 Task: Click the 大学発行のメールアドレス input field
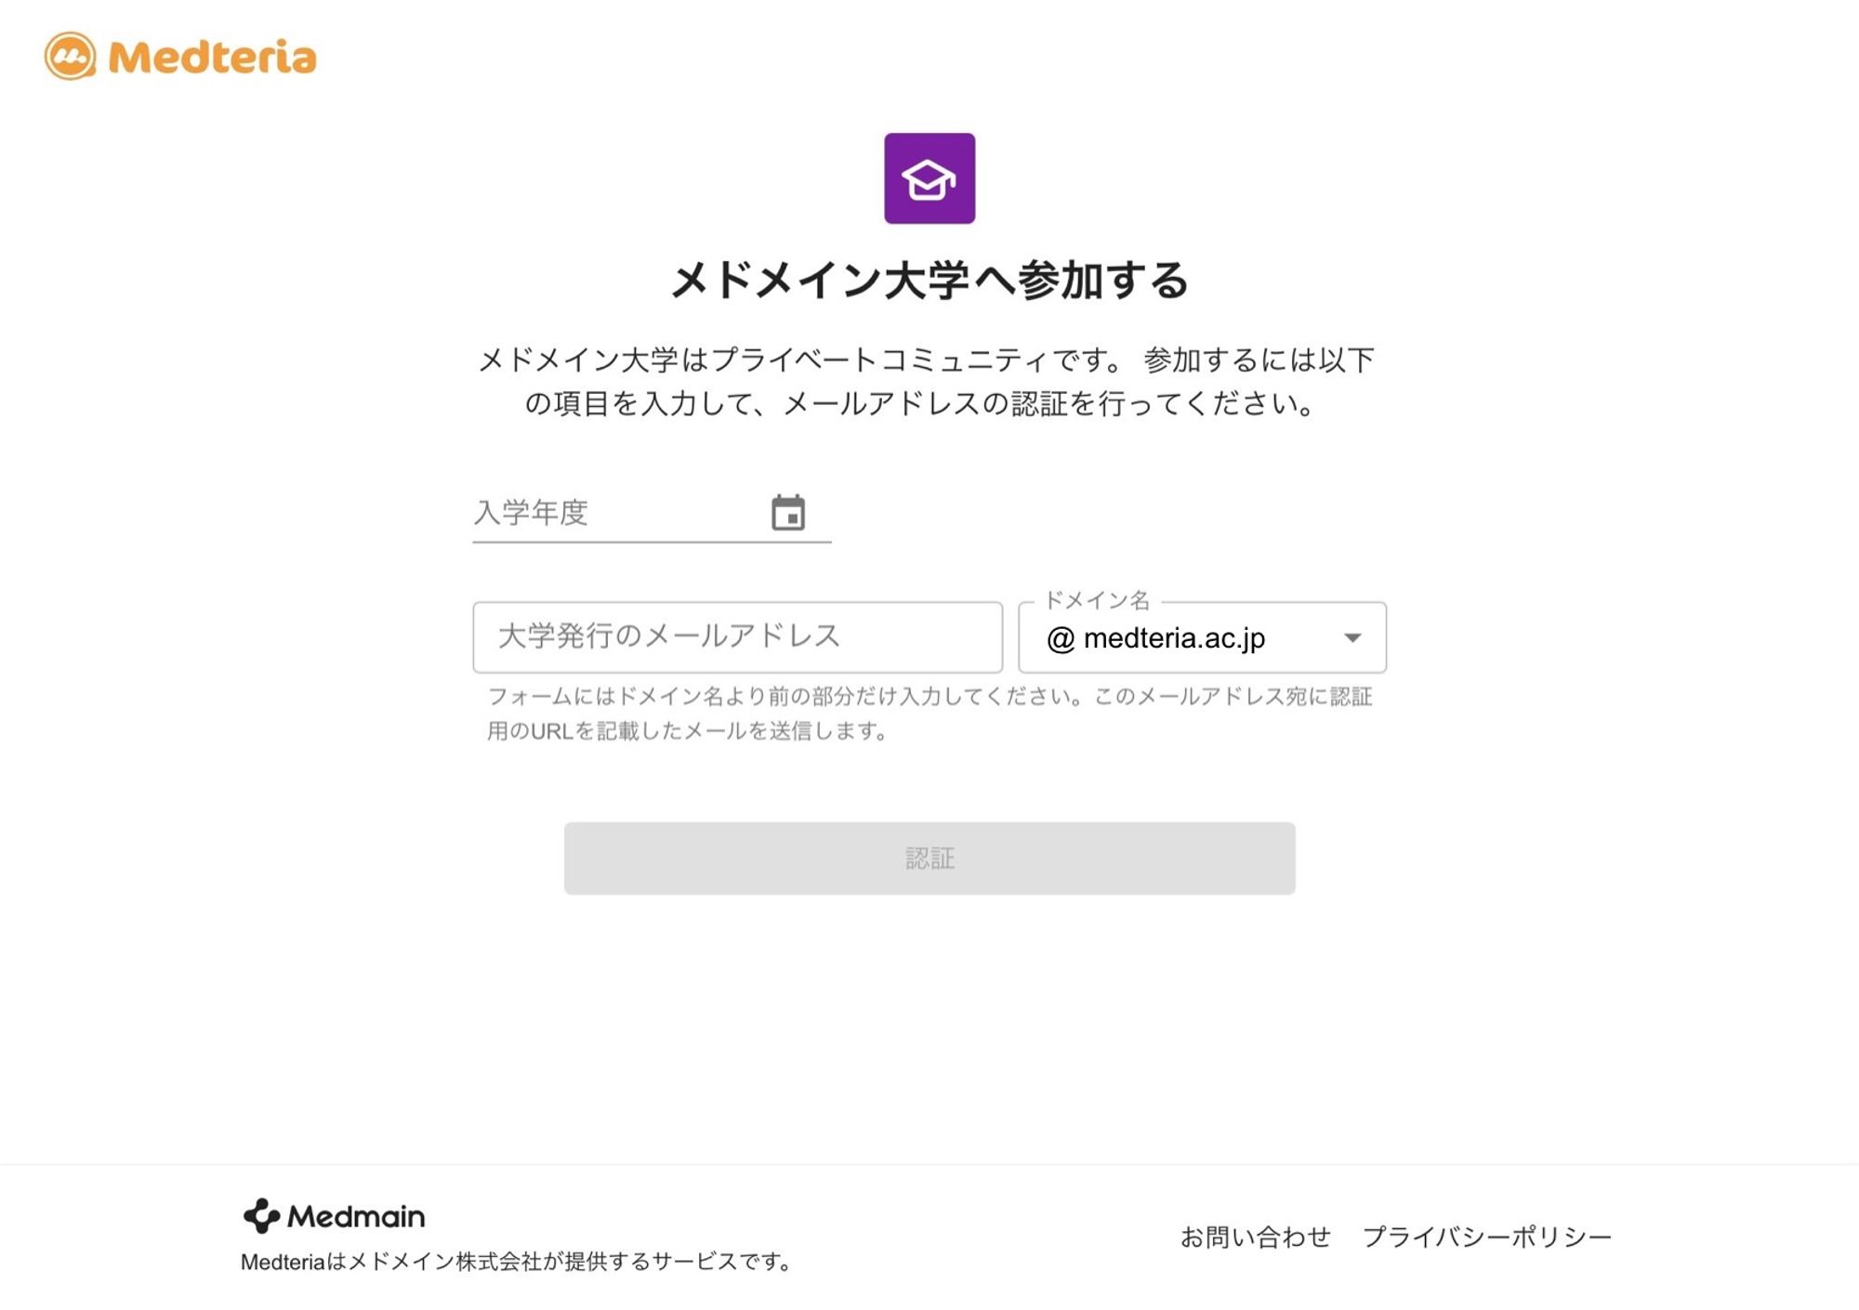(737, 637)
